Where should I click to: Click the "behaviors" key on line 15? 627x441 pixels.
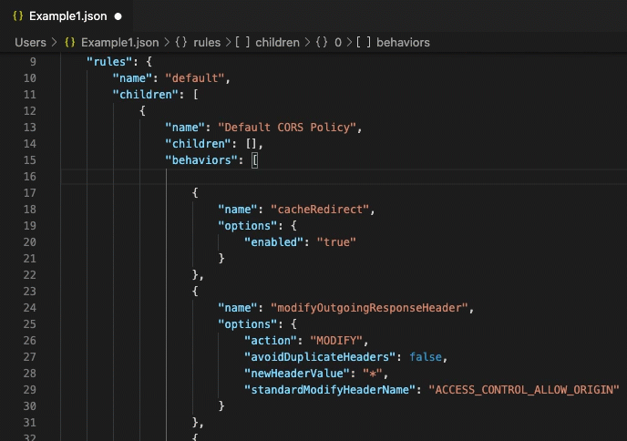(x=201, y=160)
